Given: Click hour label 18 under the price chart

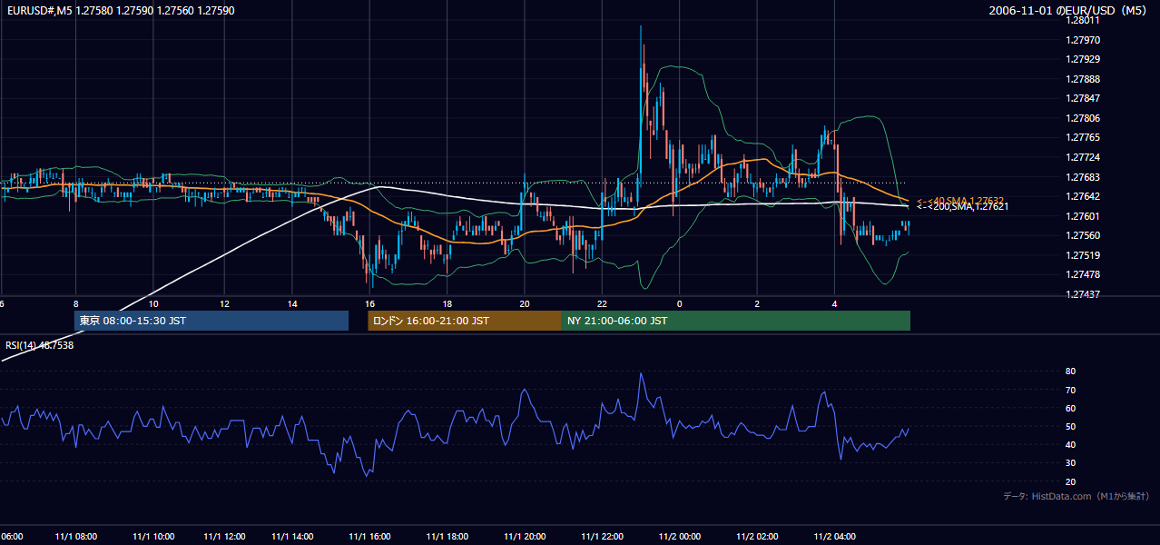Looking at the screenshot, I should pyautogui.click(x=447, y=303).
